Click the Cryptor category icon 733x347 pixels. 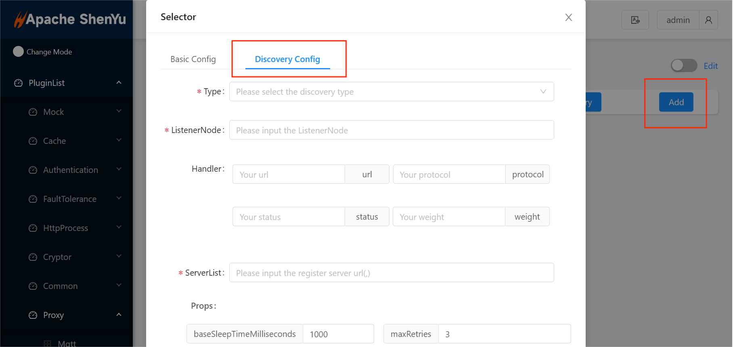click(33, 257)
